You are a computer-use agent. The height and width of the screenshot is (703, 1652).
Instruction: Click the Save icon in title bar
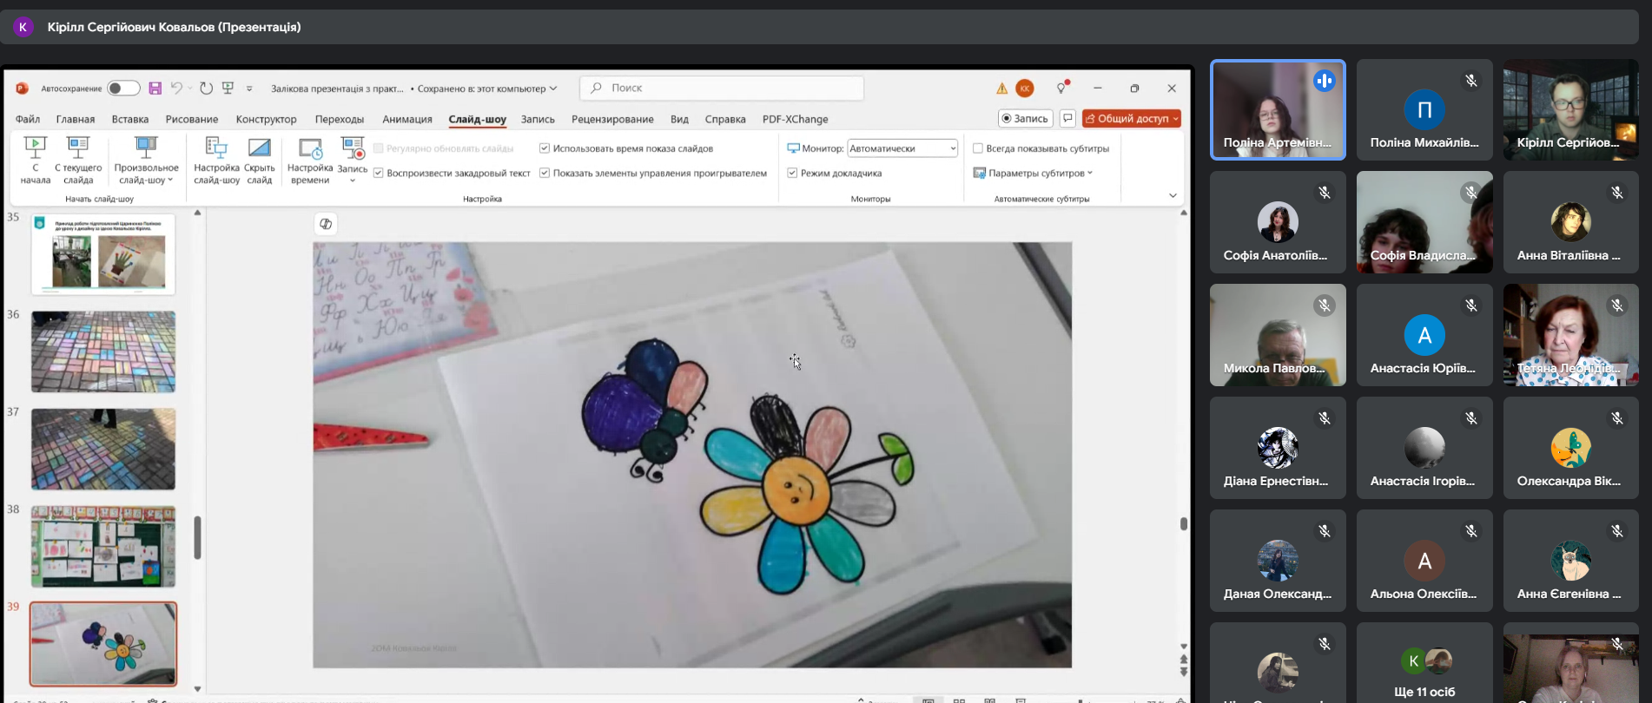click(x=155, y=89)
